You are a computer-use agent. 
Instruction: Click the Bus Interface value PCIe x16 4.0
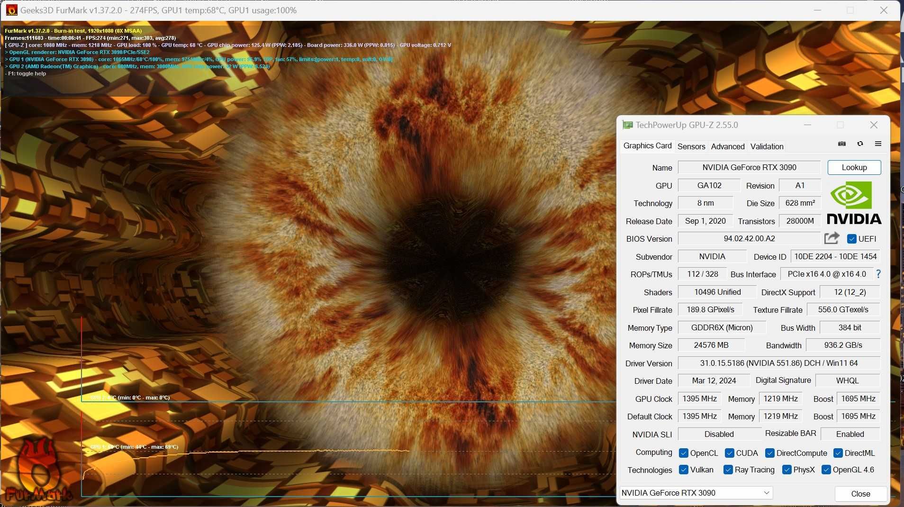pyautogui.click(x=826, y=274)
